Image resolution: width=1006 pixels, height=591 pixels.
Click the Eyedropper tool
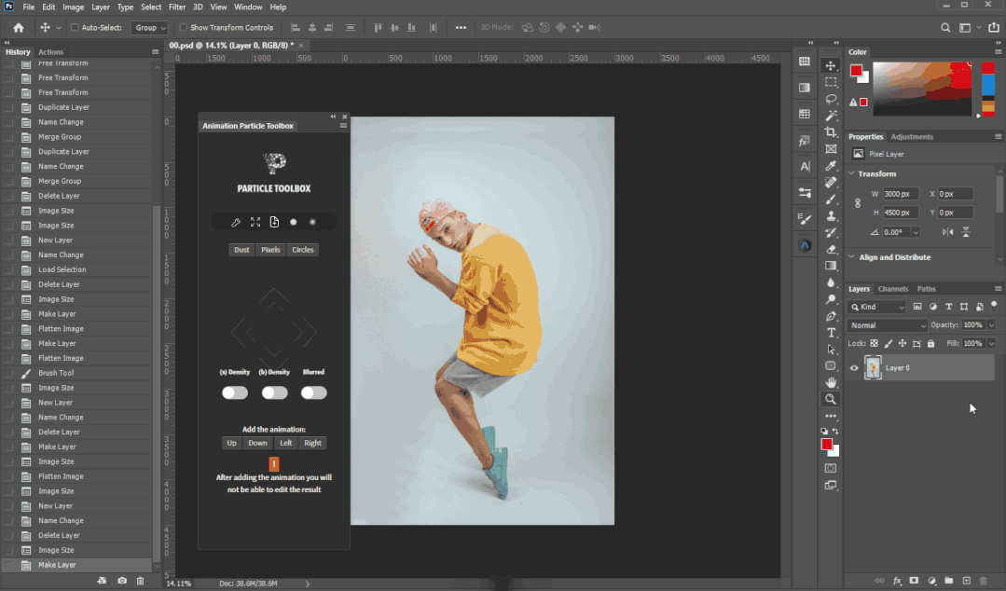coord(831,166)
